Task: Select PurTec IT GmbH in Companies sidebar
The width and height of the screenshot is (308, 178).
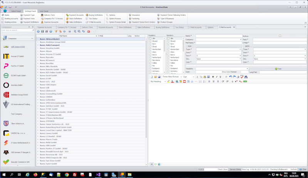Action: 17,66
